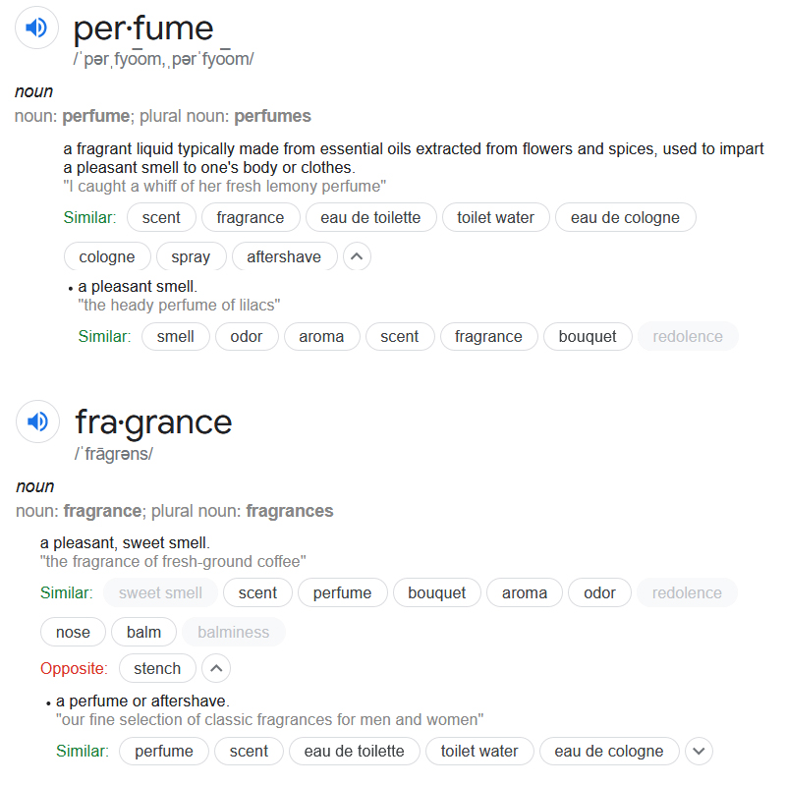Select the "spray" synonym chip
786x786 pixels.
pos(191,257)
